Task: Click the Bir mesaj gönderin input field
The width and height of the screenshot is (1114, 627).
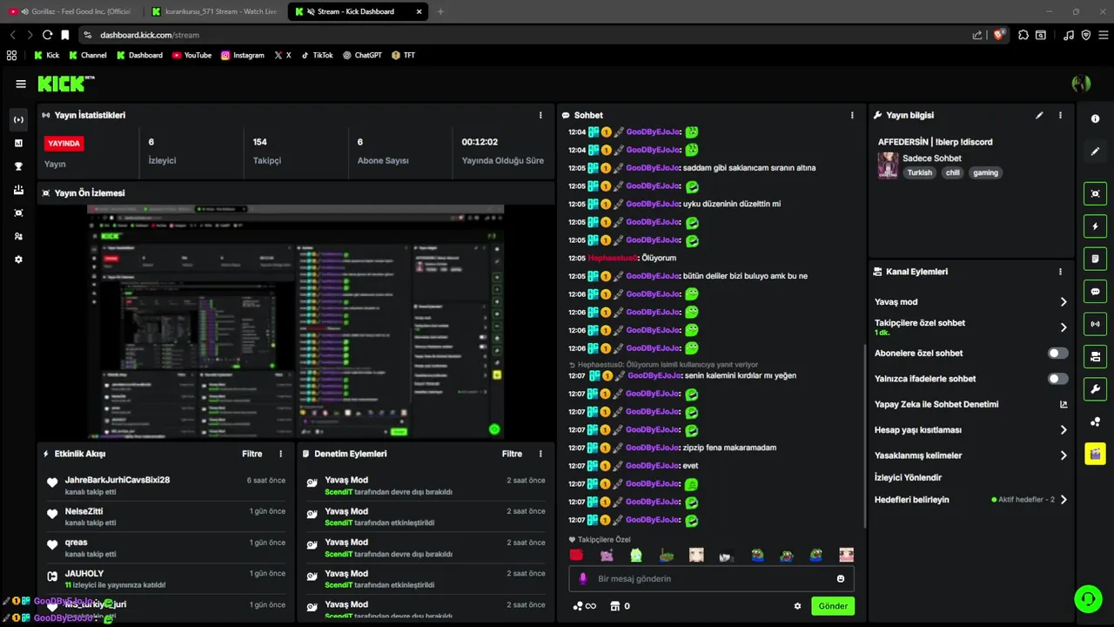Action: (x=712, y=579)
